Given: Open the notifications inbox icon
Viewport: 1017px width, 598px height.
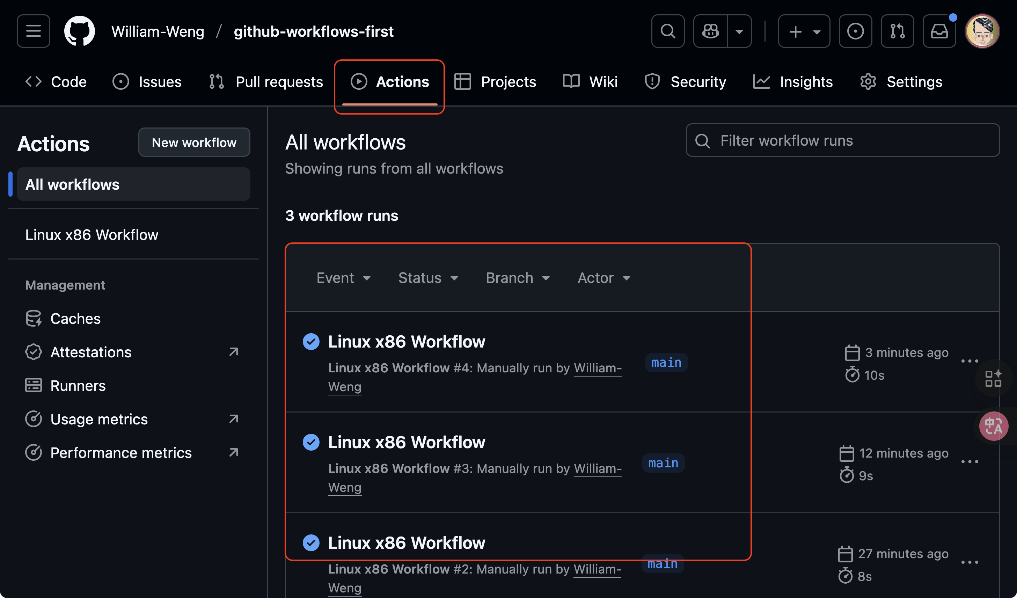Looking at the screenshot, I should (x=939, y=31).
